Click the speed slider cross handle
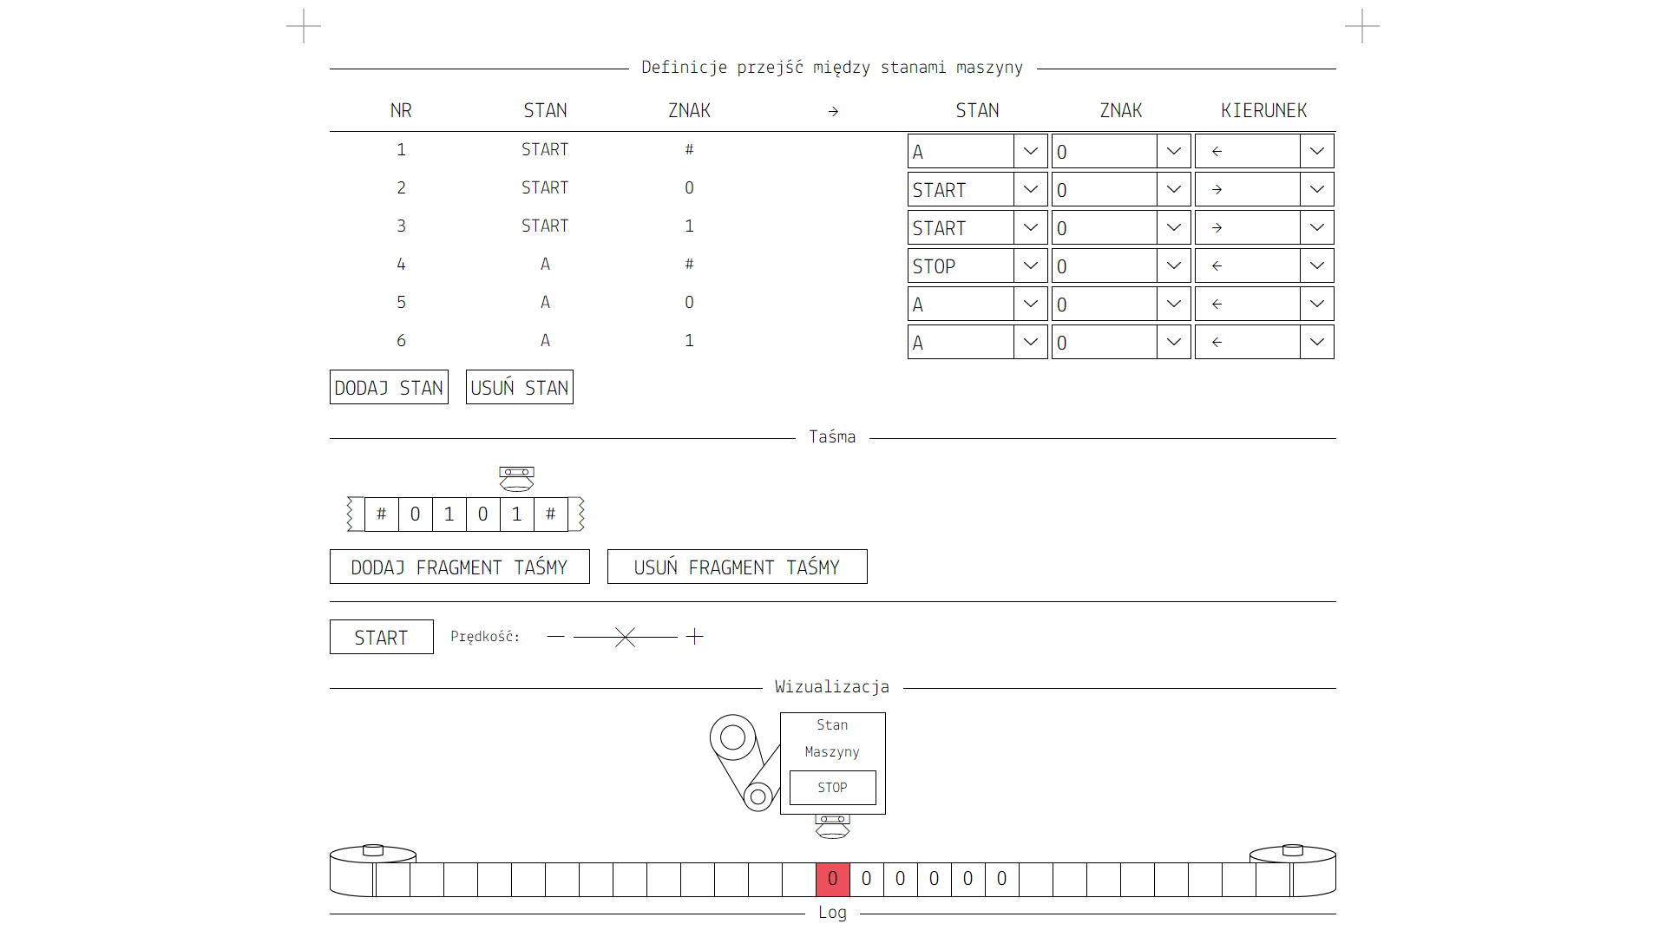 625,637
